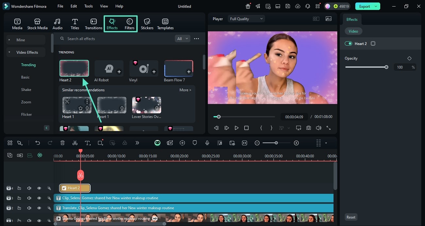This screenshot has width=425, height=226.
Task: Click the player progress slider
Action: 244,117
